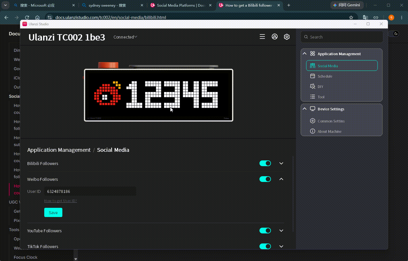
Task: Open a new browser tab
Action: tap(289, 5)
